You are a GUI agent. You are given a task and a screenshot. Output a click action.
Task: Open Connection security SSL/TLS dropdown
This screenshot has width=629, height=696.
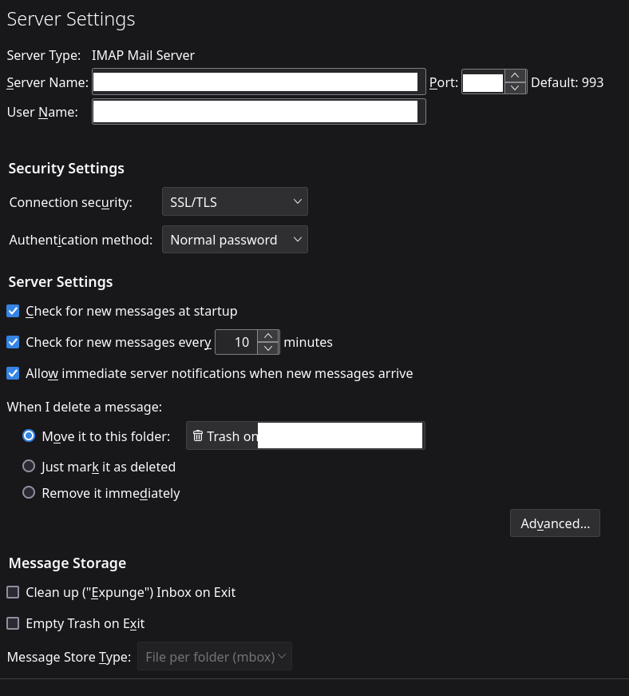pyautogui.click(x=235, y=202)
